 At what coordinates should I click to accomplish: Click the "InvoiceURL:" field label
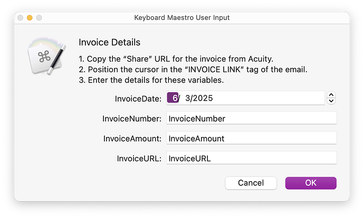click(138, 158)
